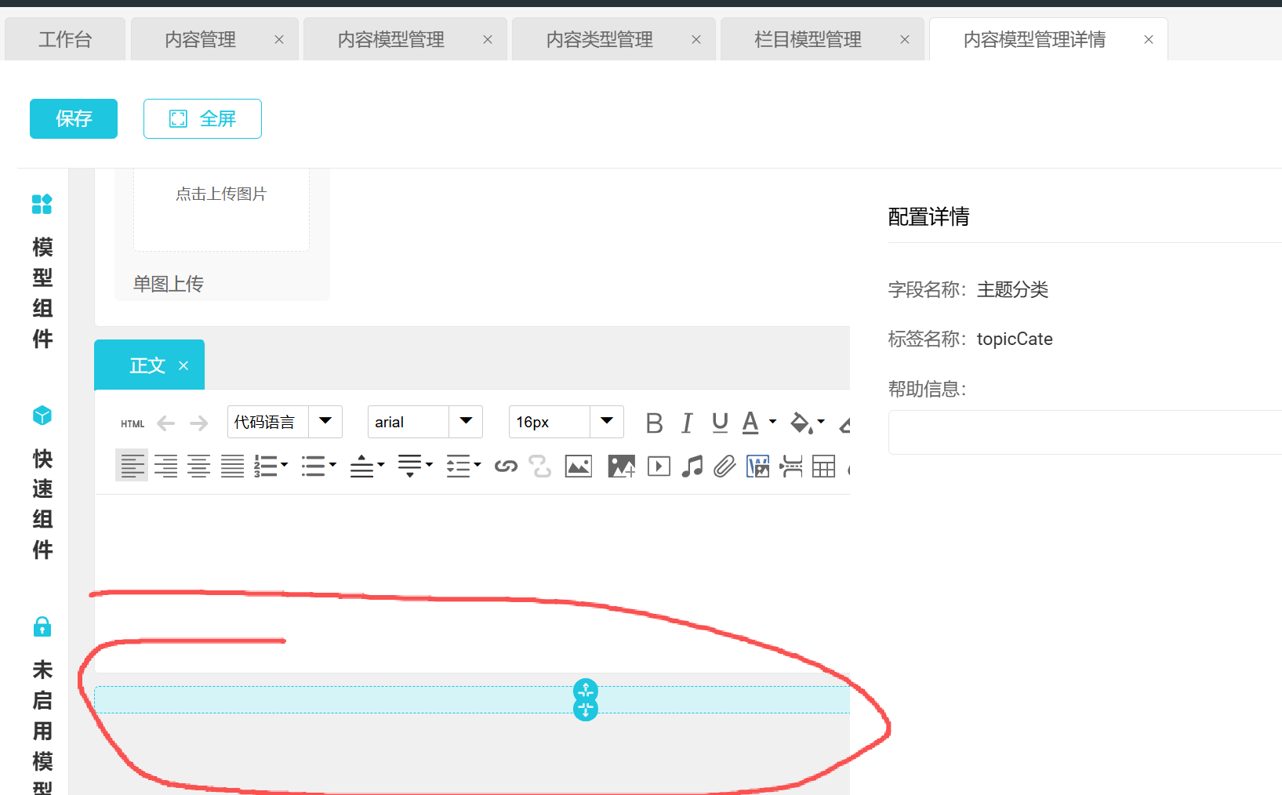
Task: Insert an ordered numbered list
Action: 266,466
